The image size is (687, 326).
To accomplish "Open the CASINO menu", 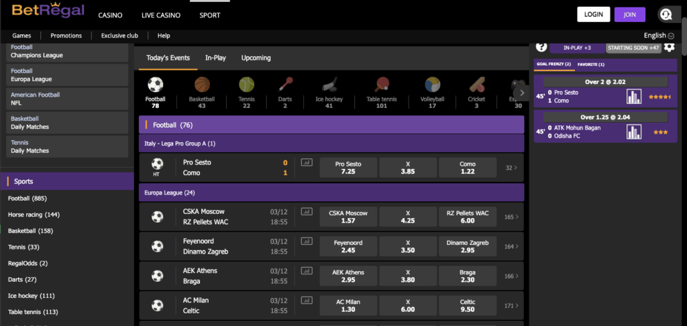I will (x=110, y=15).
